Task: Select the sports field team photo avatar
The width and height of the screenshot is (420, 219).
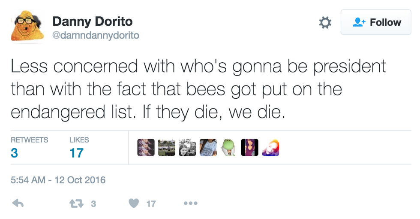Action: 166,147
